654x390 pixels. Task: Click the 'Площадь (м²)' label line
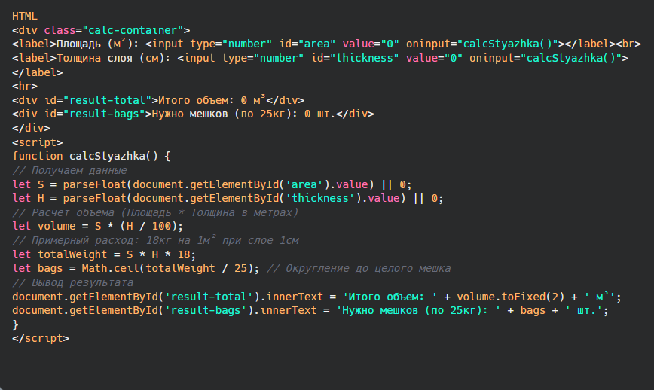tap(326, 44)
